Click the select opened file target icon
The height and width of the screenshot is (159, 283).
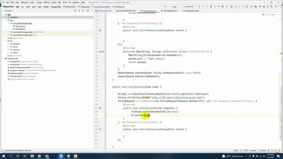(x=75, y=11)
